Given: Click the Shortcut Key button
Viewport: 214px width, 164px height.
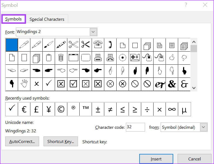Looking at the screenshot, I should pyautogui.click(x=60, y=141).
